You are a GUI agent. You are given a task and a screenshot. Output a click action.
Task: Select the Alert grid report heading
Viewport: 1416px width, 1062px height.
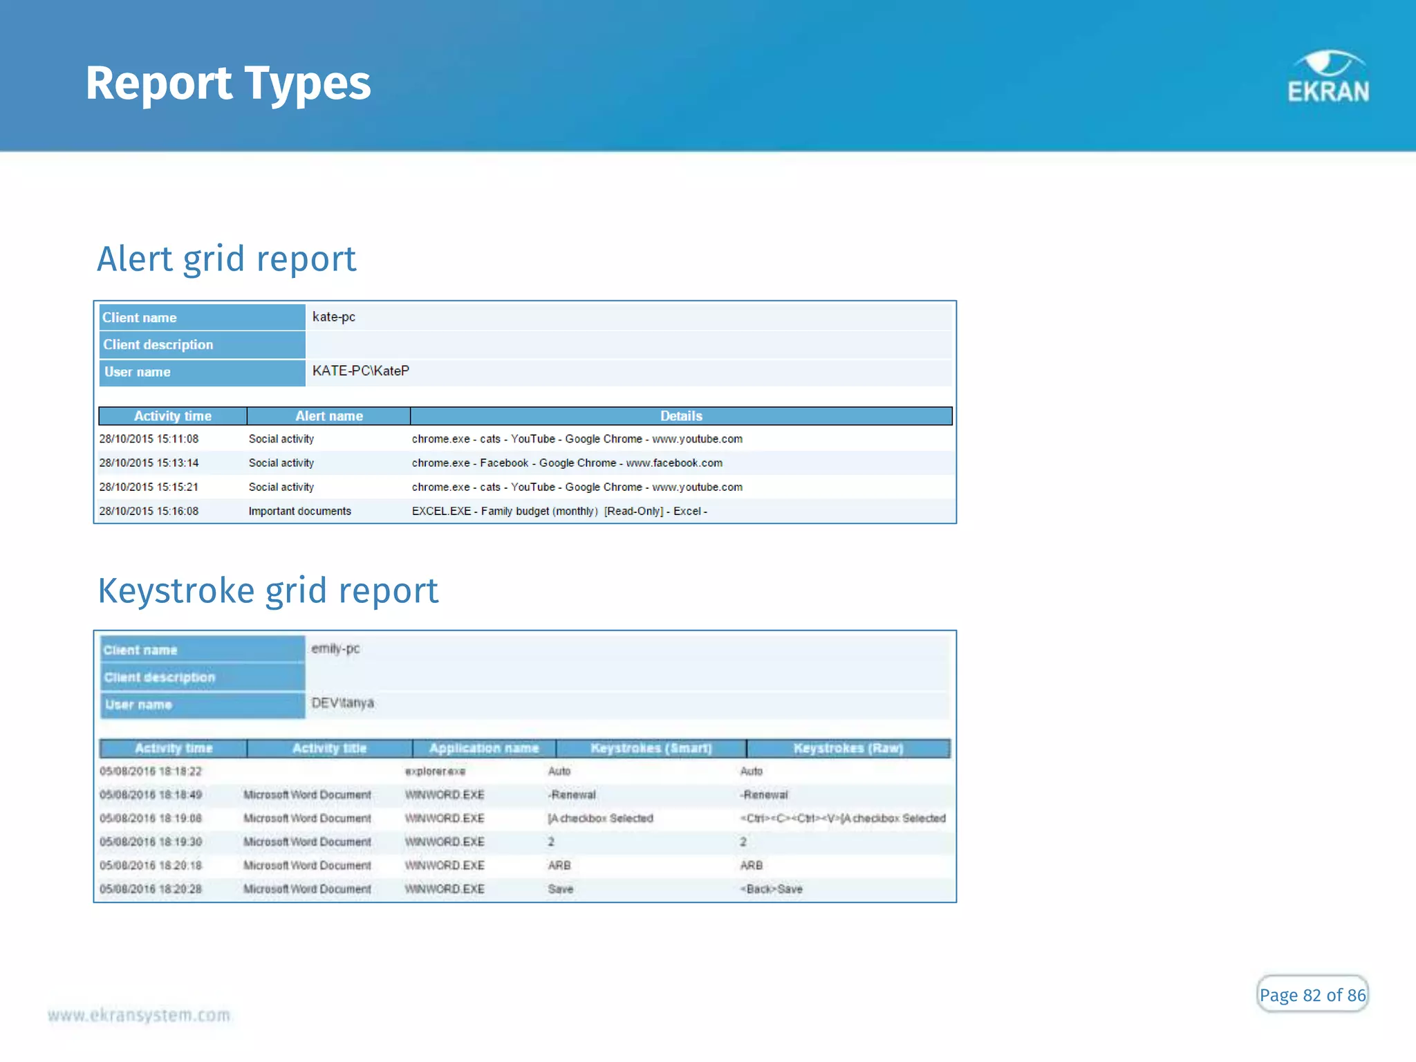click(x=226, y=259)
